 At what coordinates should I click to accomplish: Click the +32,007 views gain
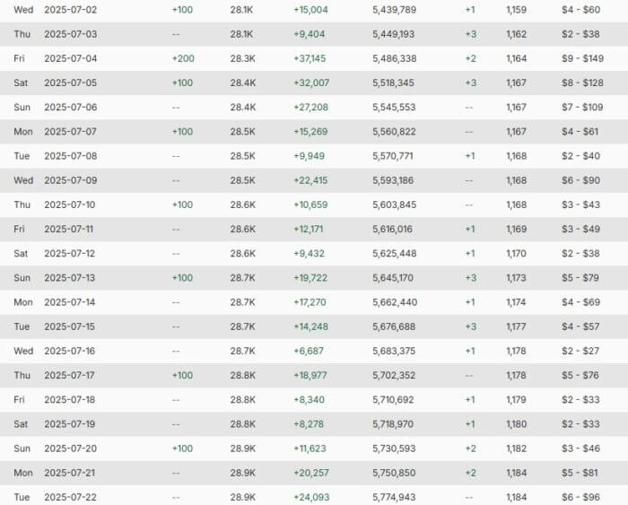[310, 83]
